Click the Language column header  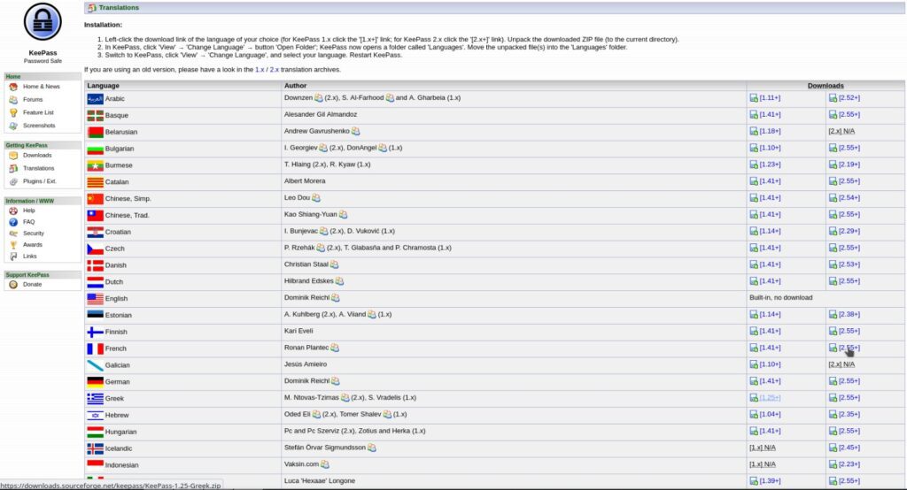(x=103, y=86)
